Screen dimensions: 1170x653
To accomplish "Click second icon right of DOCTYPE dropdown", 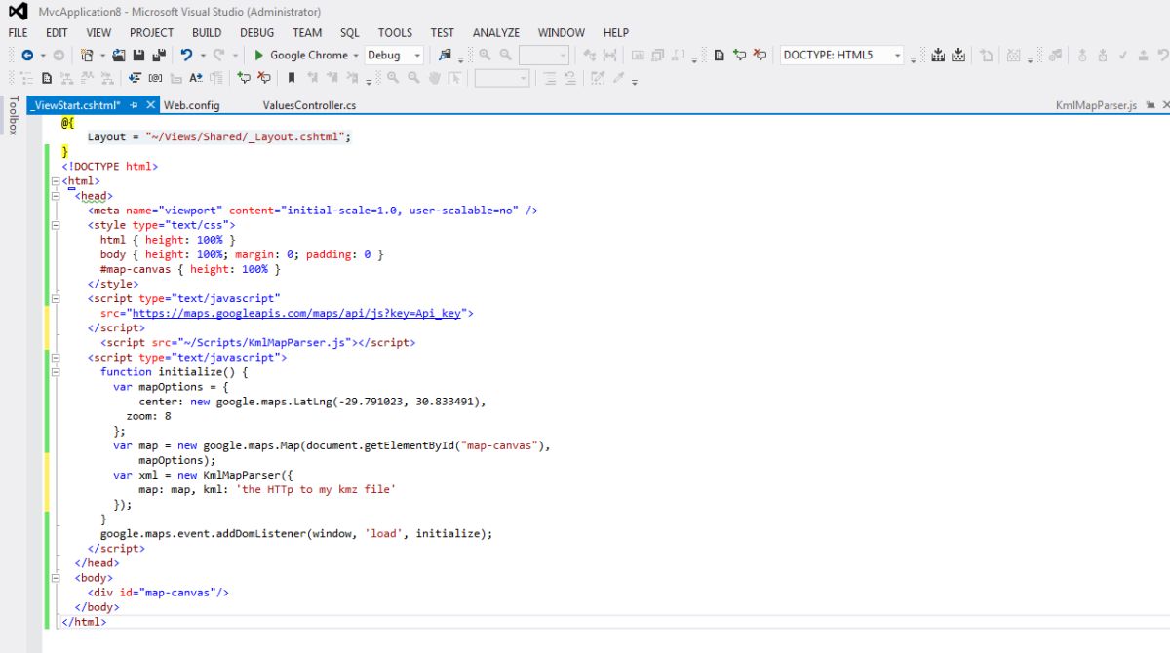I will [x=959, y=56].
